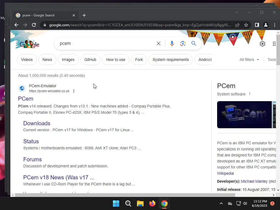This screenshot has height=210, width=280.
Task: Reload the page with refresh icon
Action: [x=34, y=25]
